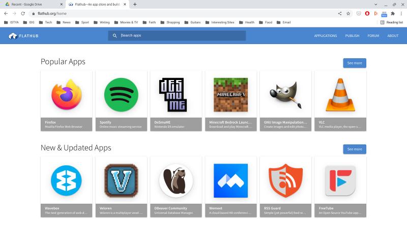This screenshot has height=228, width=407.
Task: See more New & Updated Apps
Action: coord(355,149)
